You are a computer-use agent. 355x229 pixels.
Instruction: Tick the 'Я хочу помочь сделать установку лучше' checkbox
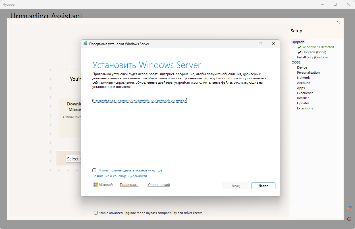point(94,170)
